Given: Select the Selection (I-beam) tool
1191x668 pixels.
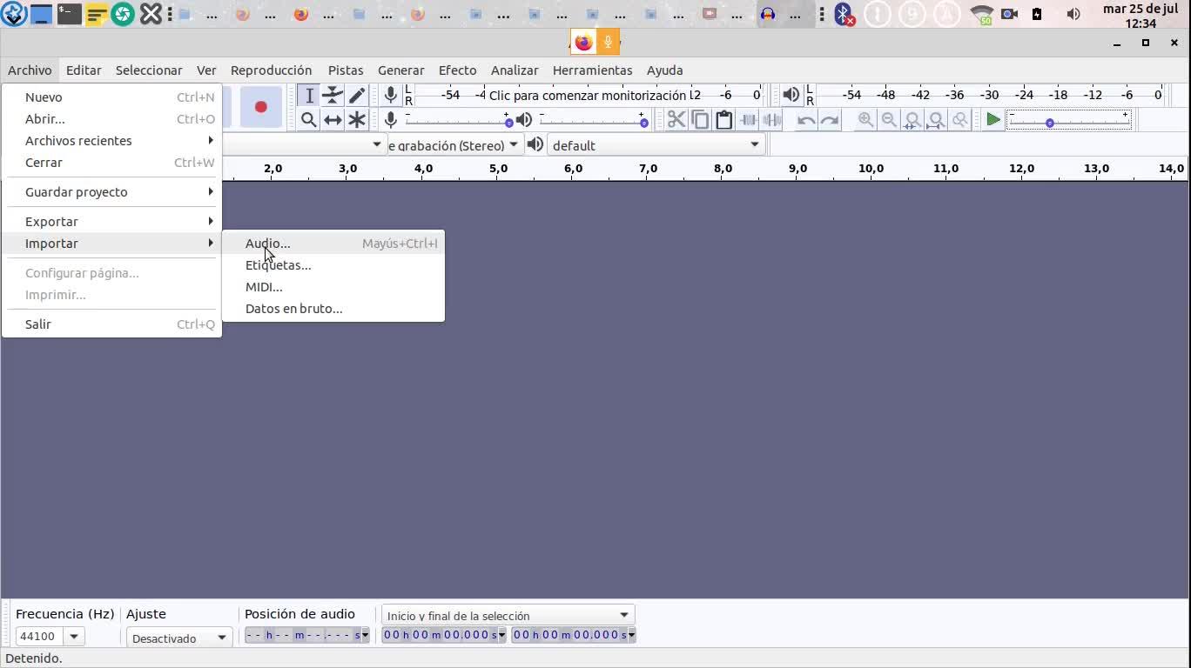Looking at the screenshot, I should point(309,96).
